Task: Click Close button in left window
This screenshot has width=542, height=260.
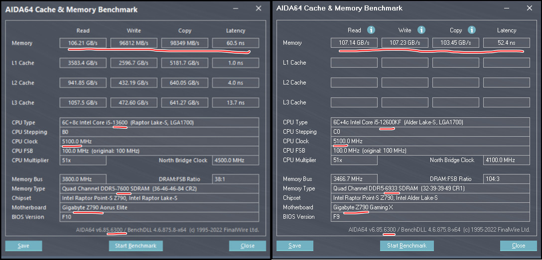Action: (x=248, y=246)
